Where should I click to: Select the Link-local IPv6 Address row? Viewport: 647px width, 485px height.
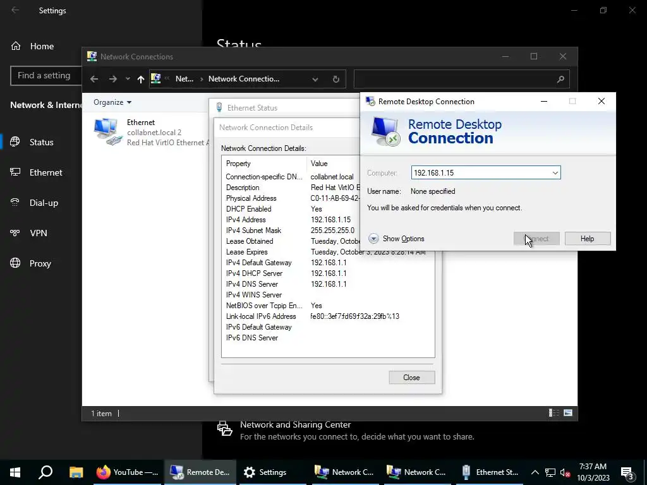point(328,316)
